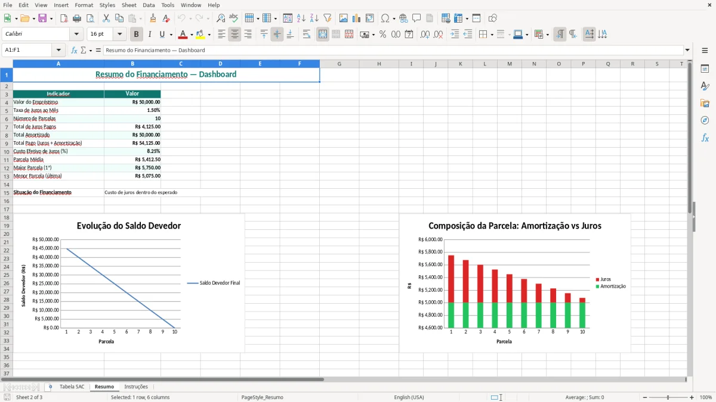Apply the yellow background color

click(200, 35)
